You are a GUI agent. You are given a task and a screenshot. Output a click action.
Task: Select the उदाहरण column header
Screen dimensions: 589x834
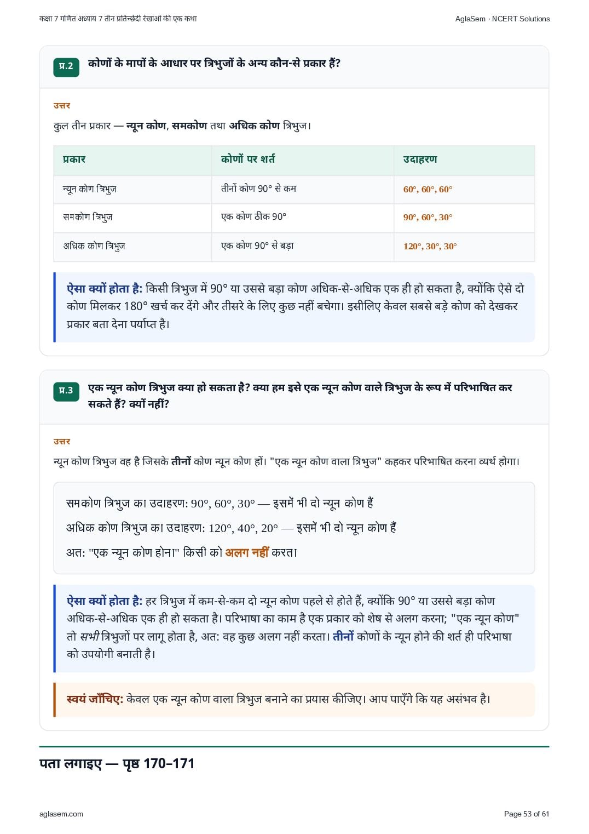[x=420, y=159]
